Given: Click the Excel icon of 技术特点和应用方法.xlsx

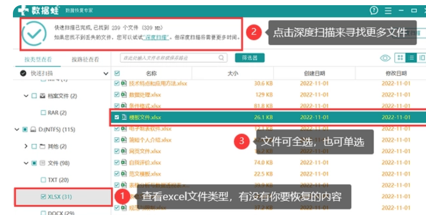Looking at the screenshot, I should [124, 83].
